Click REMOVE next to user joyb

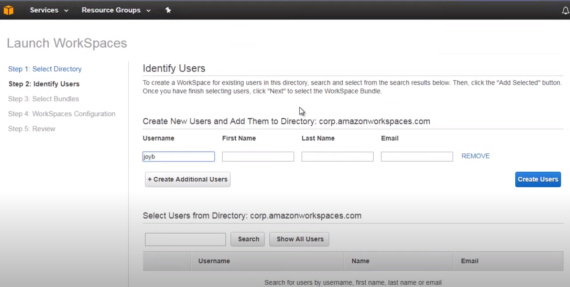point(475,156)
